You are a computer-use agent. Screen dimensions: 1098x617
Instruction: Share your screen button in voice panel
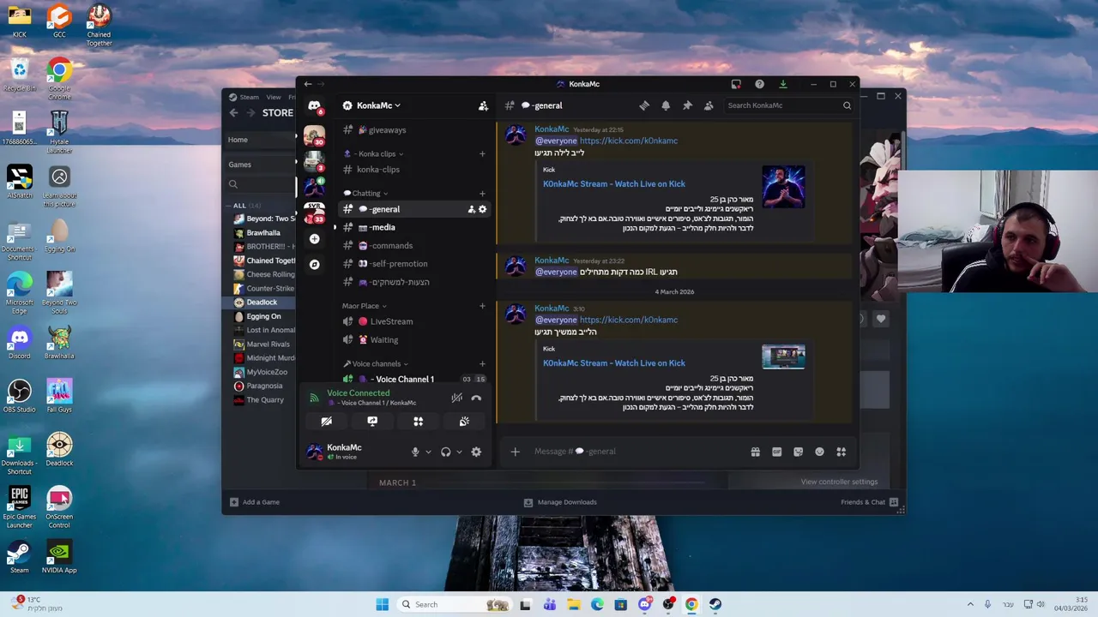(372, 422)
